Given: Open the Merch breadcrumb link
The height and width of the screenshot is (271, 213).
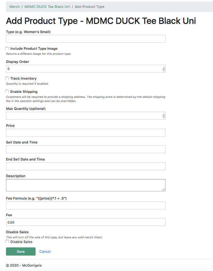Looking at the screenshot, I should coord(14,7).
